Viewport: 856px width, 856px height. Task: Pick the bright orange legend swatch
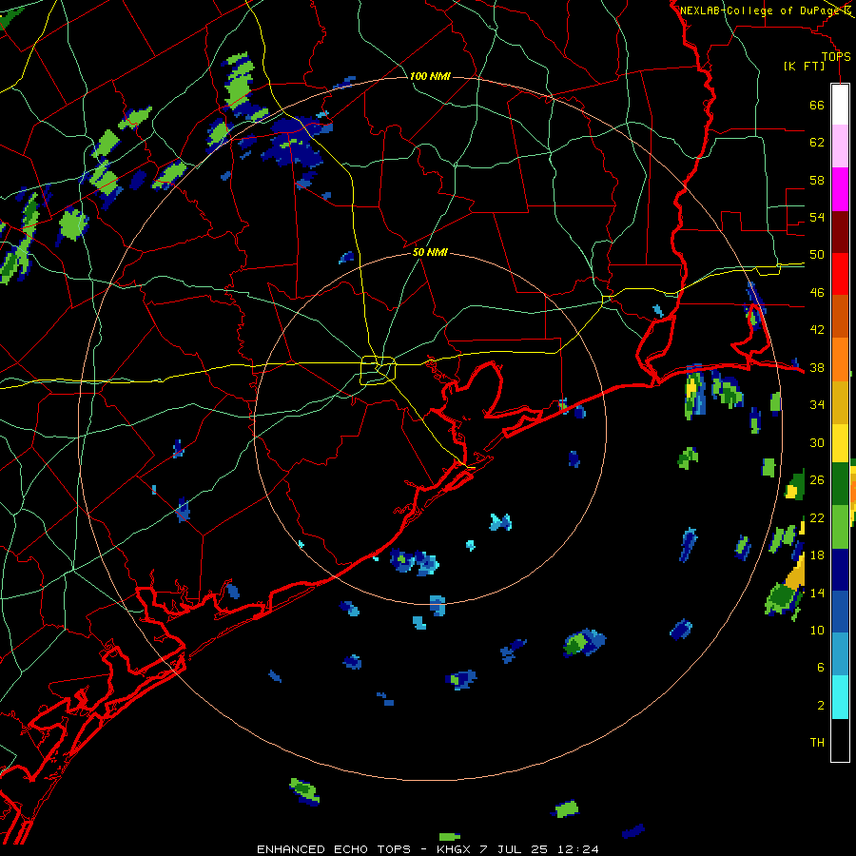(x=840, y=360)
